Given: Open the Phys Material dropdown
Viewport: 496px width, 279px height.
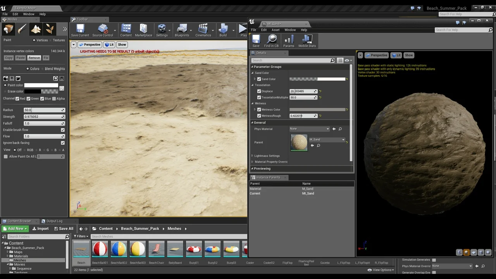Looking at the screenshot, I should point(309,129).
